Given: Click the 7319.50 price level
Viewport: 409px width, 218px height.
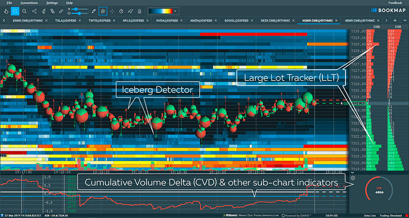Looking at the screenshot, I should coord(358,169).
